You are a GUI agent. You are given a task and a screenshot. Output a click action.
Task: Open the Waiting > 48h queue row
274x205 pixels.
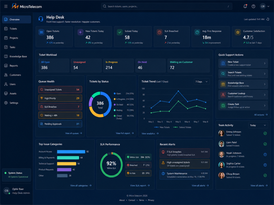(60, 115)
